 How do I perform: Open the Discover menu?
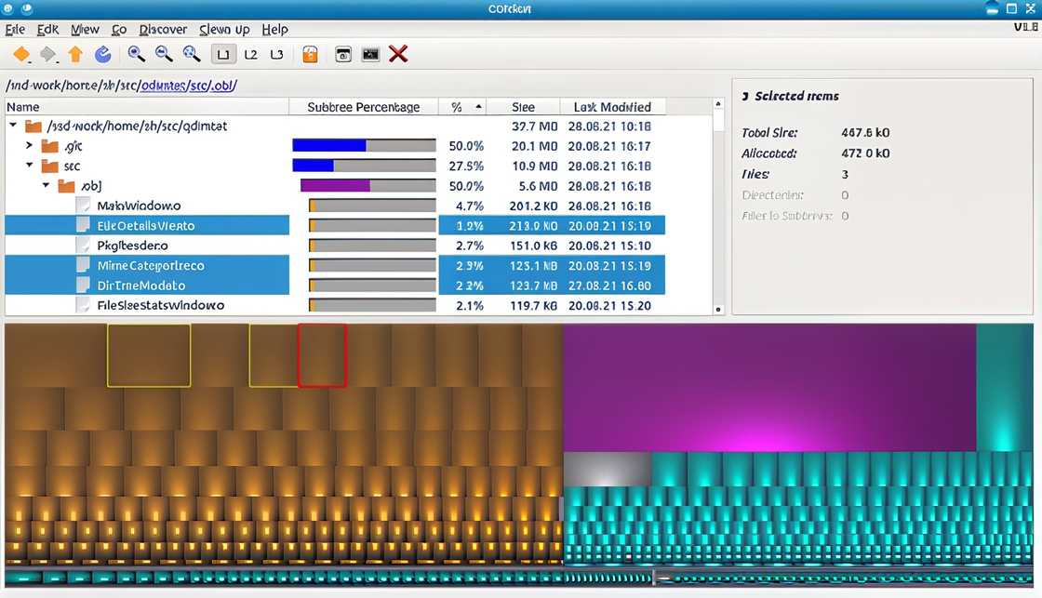(164, 30)
